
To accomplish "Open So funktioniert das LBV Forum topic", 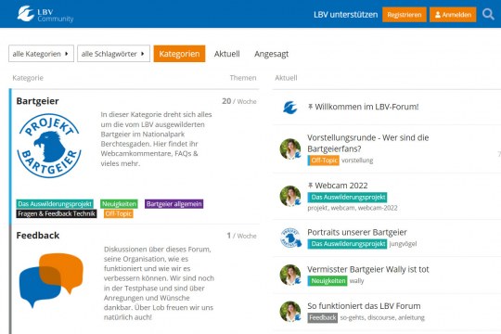I will pos(364,306).
